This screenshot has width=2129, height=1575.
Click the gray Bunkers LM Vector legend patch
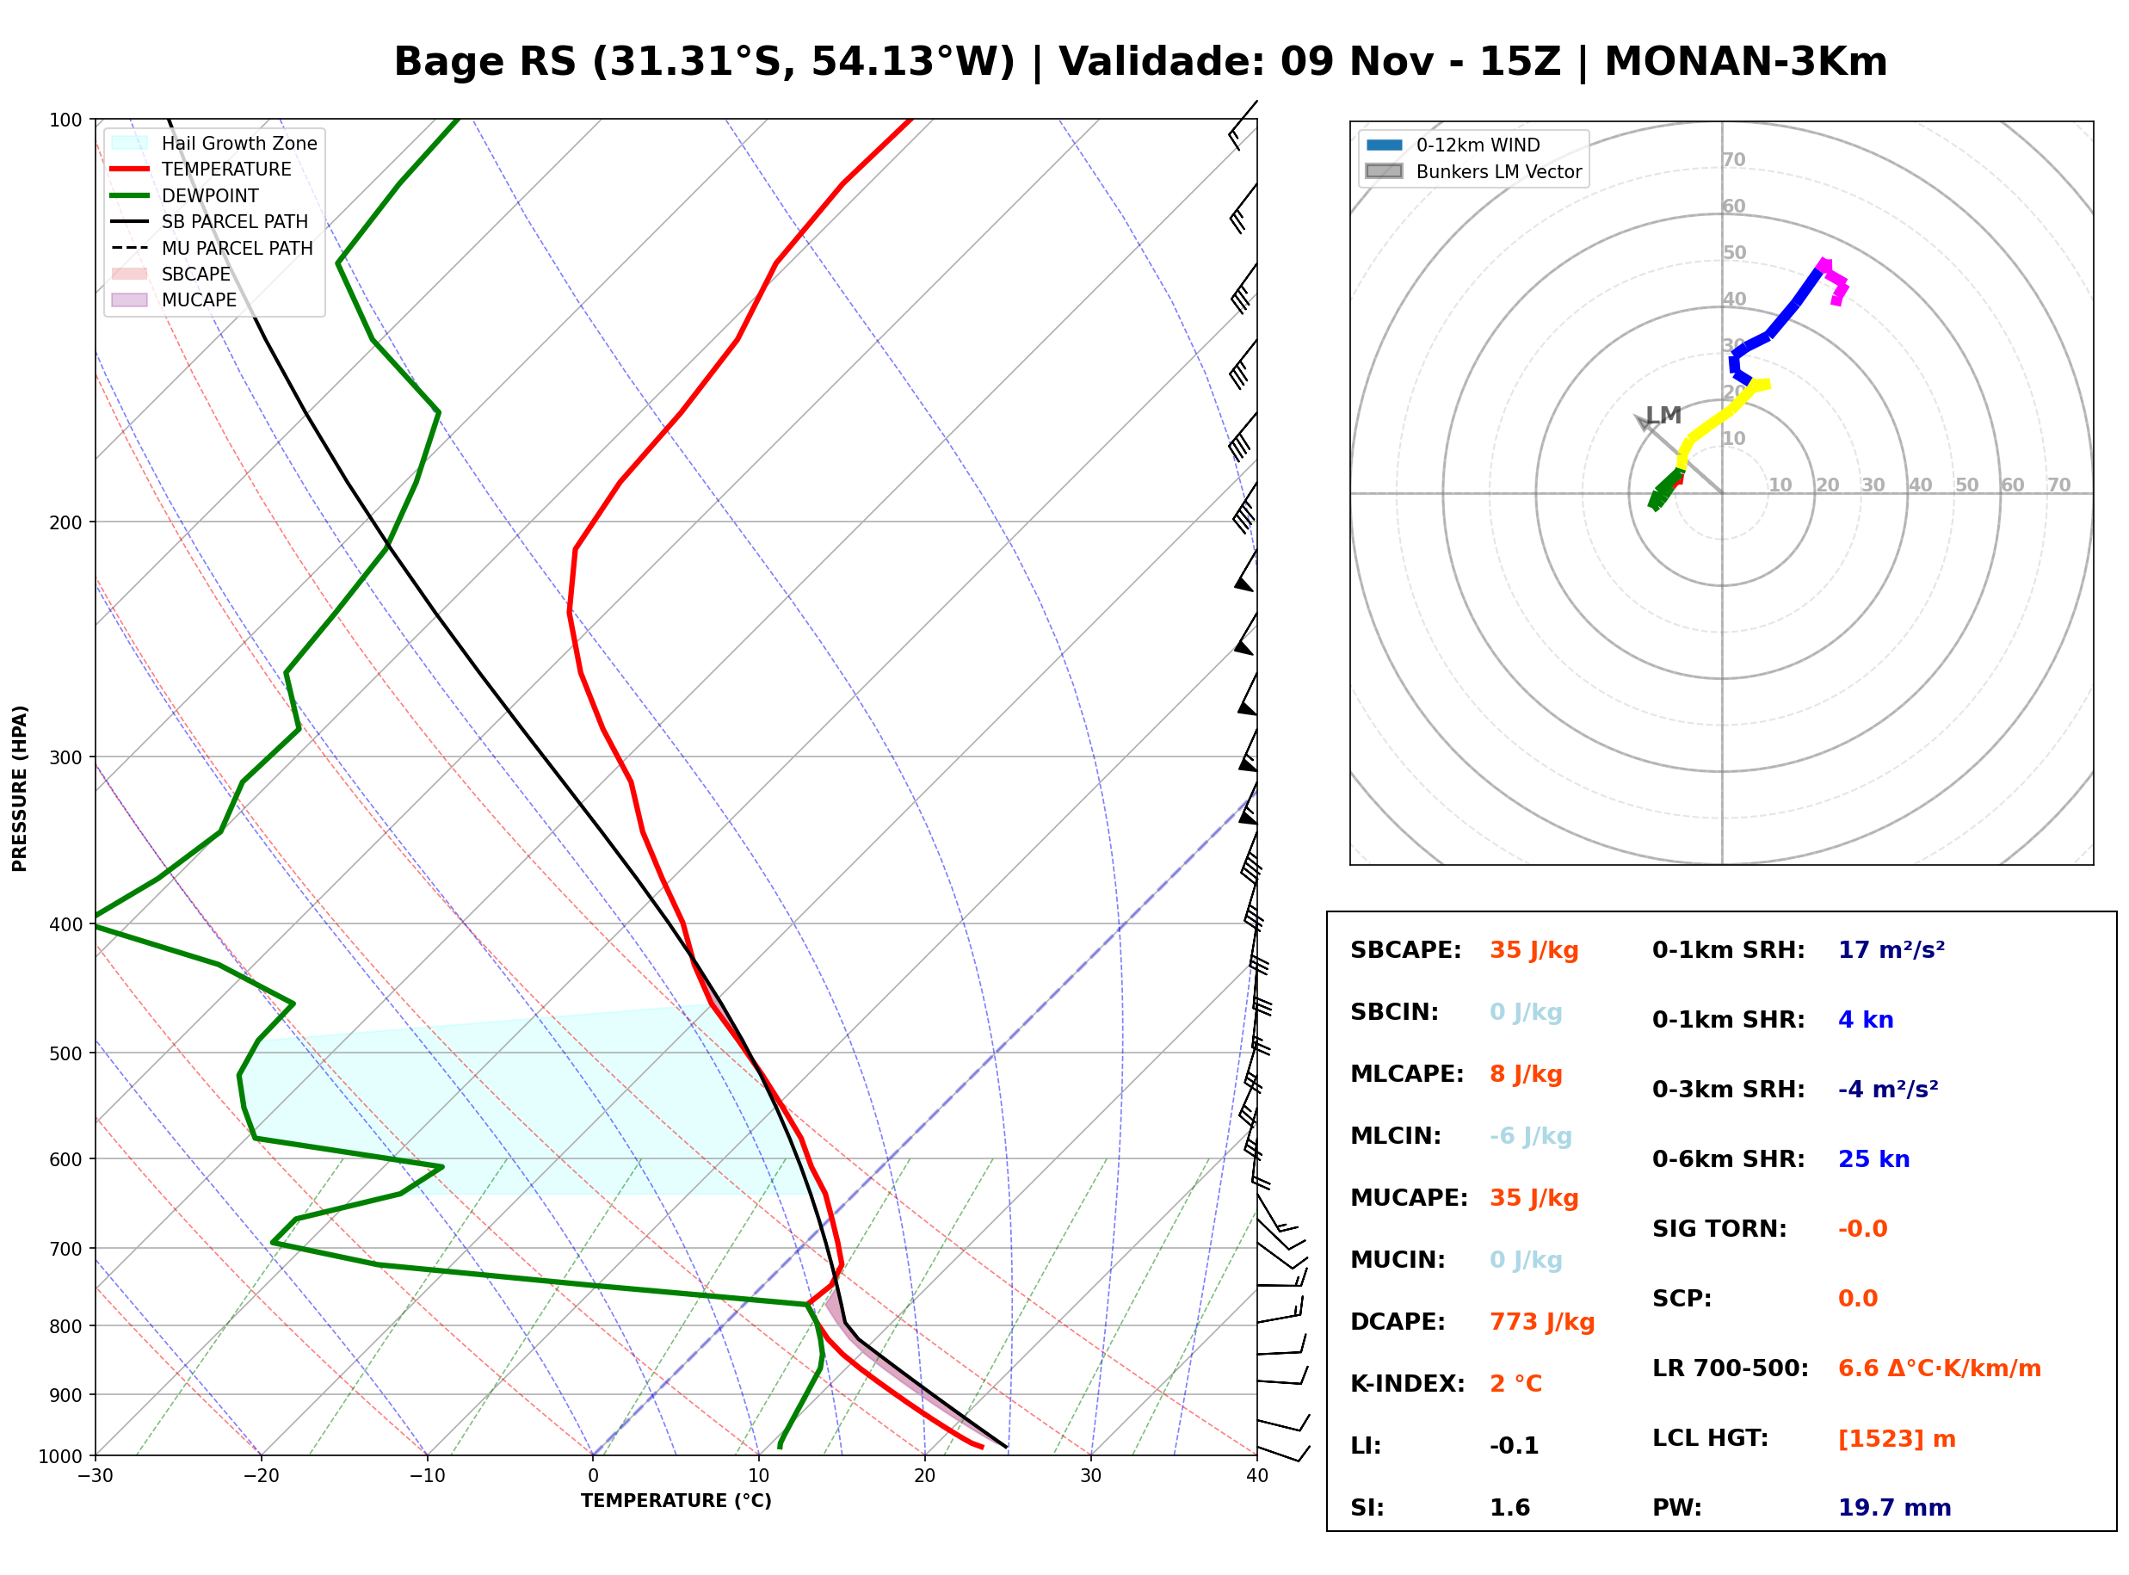click(x=1384, y=171)
